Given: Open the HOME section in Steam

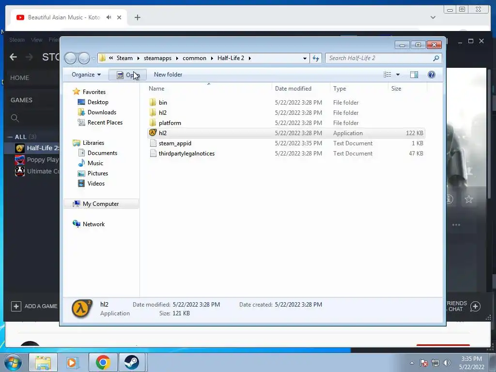Looking at the screenshot, I should click(19, 78).
